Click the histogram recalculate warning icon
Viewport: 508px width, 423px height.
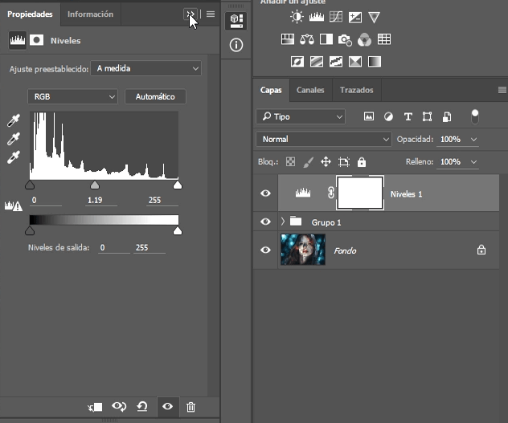tap(14, 205)
